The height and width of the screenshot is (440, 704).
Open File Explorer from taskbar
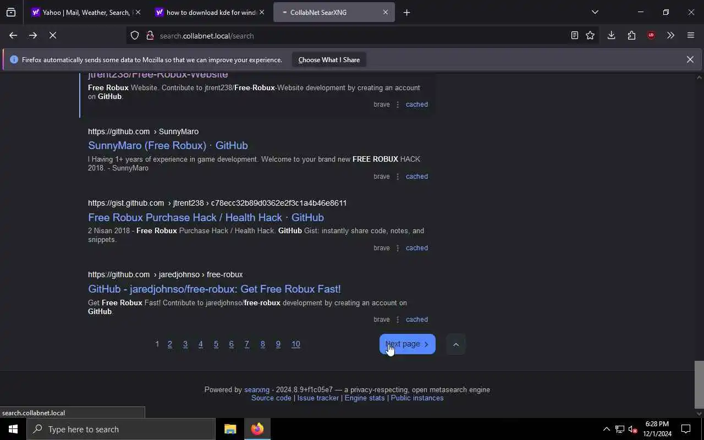pyautogui.click(x=230, y=429)
